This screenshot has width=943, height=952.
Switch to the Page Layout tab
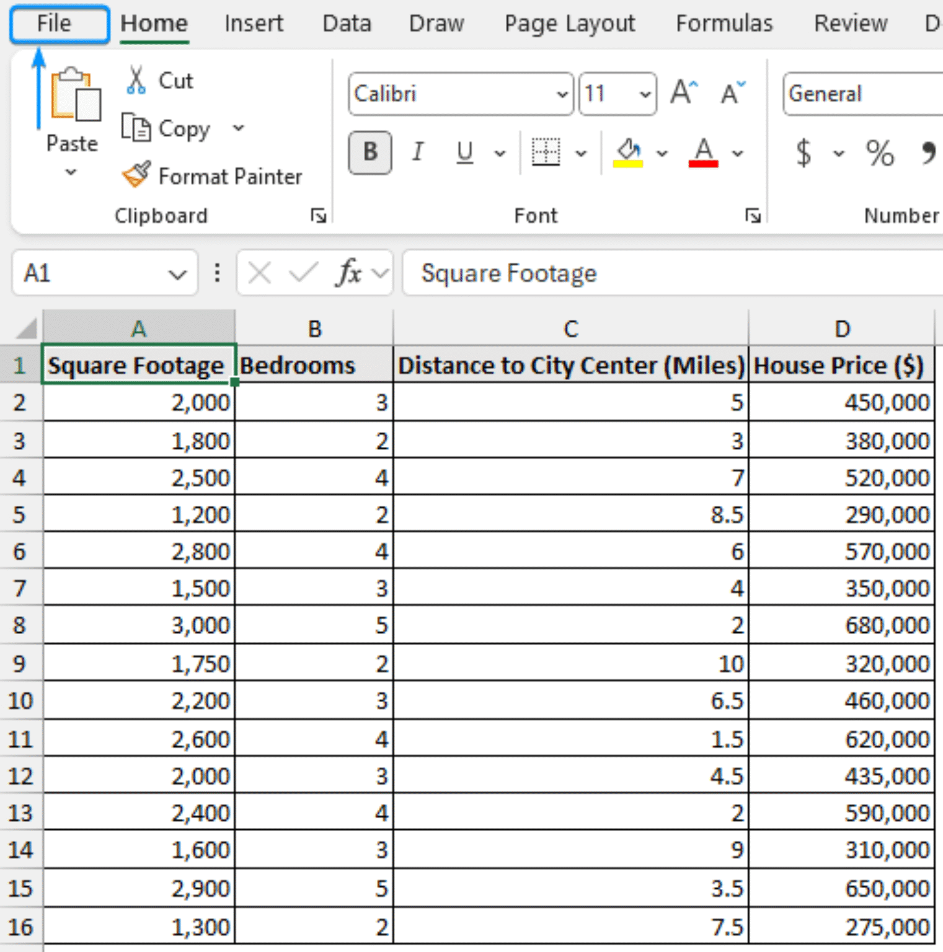[570, 24]
